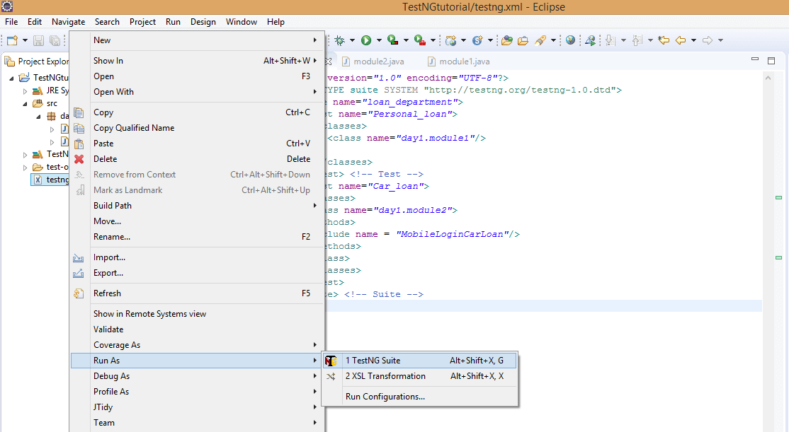
Task: Click the Open Task toolbar icon
Action: point(523,40)
